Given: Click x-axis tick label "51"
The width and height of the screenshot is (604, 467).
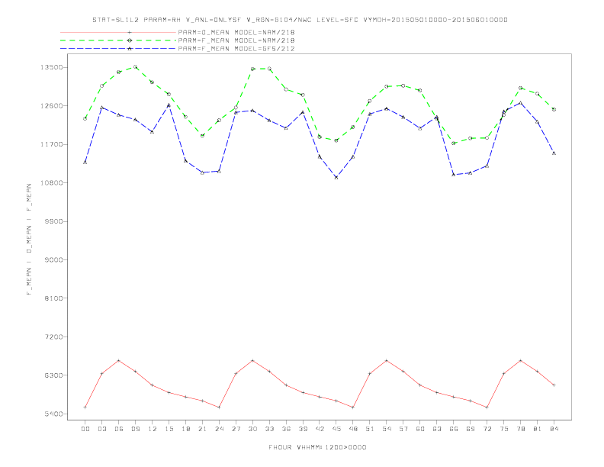Looking at the screenshot, I should tap(370, 429).
